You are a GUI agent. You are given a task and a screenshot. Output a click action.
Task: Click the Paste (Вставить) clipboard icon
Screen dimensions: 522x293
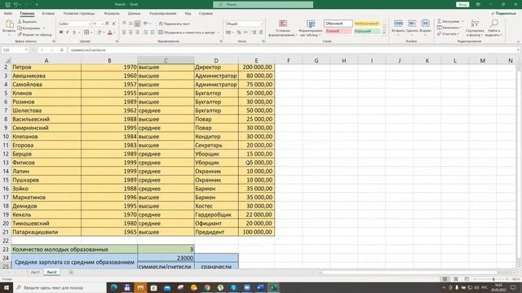9,24
